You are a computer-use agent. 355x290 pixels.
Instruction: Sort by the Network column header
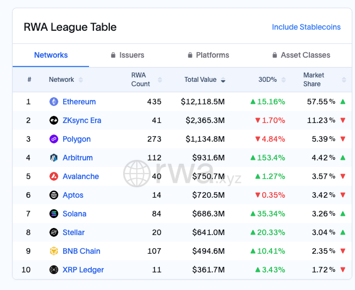tap(65, 80)
